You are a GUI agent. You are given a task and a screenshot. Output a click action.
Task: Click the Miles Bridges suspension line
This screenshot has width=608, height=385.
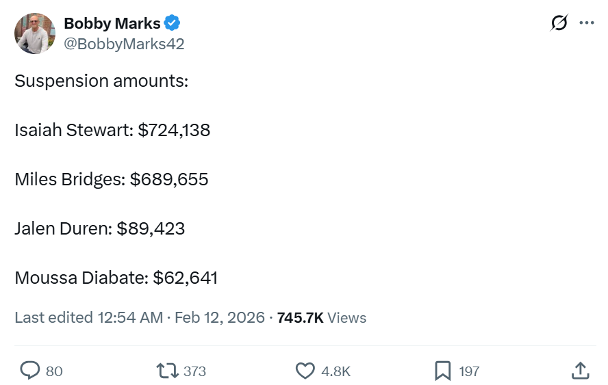(112, 179)
